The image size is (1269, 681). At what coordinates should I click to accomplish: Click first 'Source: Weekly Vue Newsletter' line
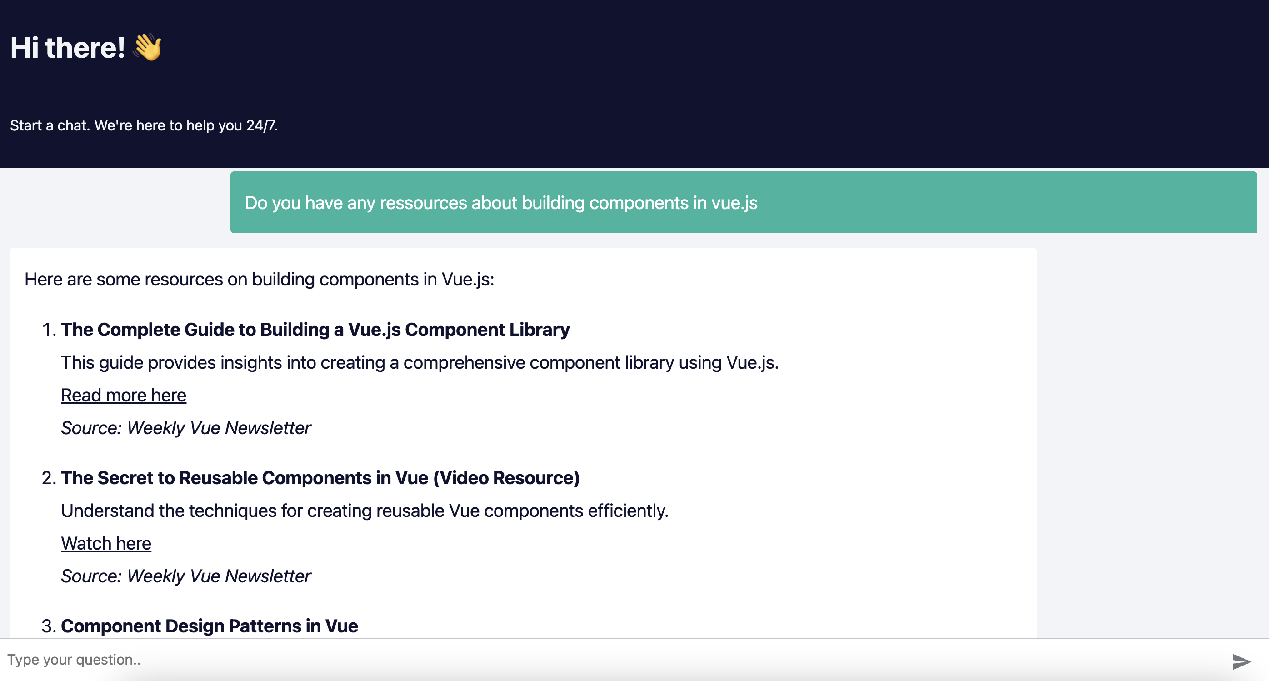[x=186, y=428]
